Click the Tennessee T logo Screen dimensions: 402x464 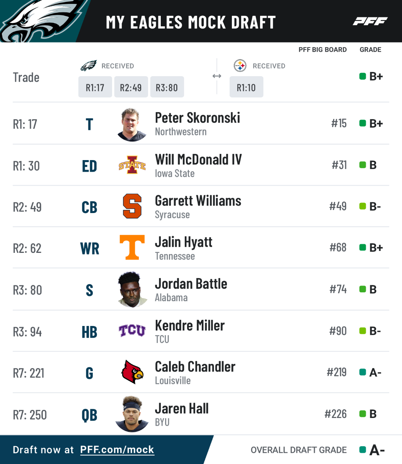132,247
